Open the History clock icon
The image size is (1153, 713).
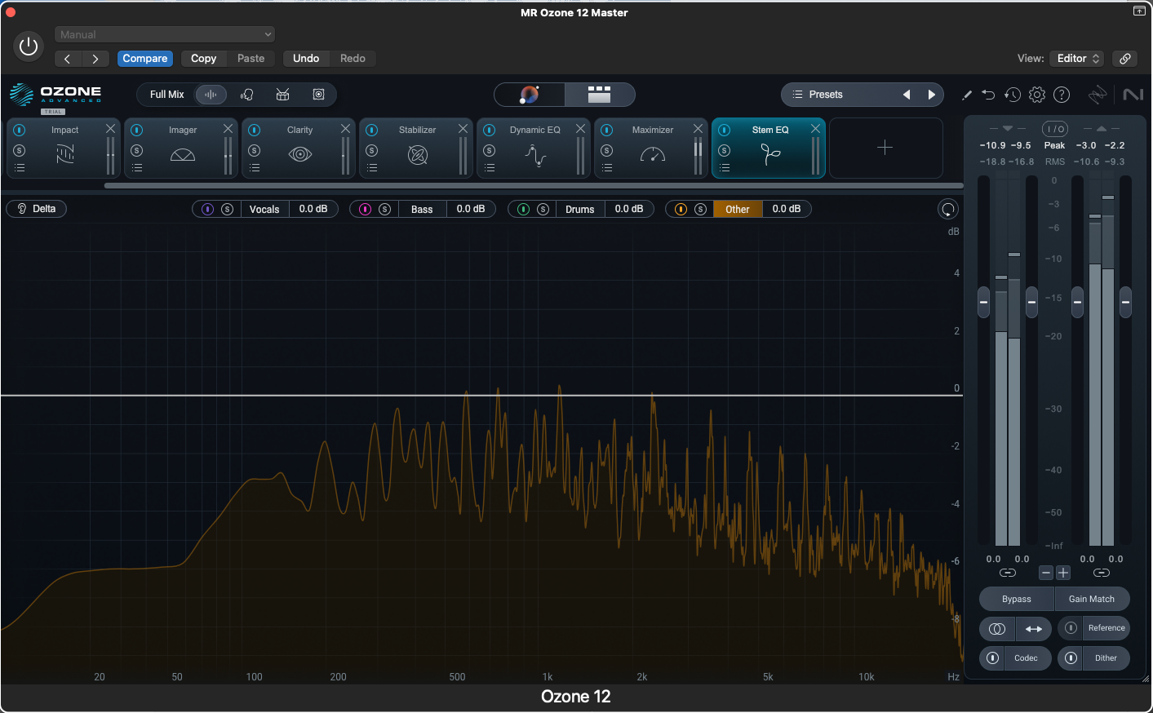click(1013, 95)
